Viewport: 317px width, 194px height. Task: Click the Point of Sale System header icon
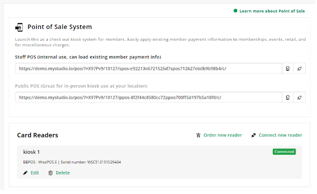tap(19, 27)
